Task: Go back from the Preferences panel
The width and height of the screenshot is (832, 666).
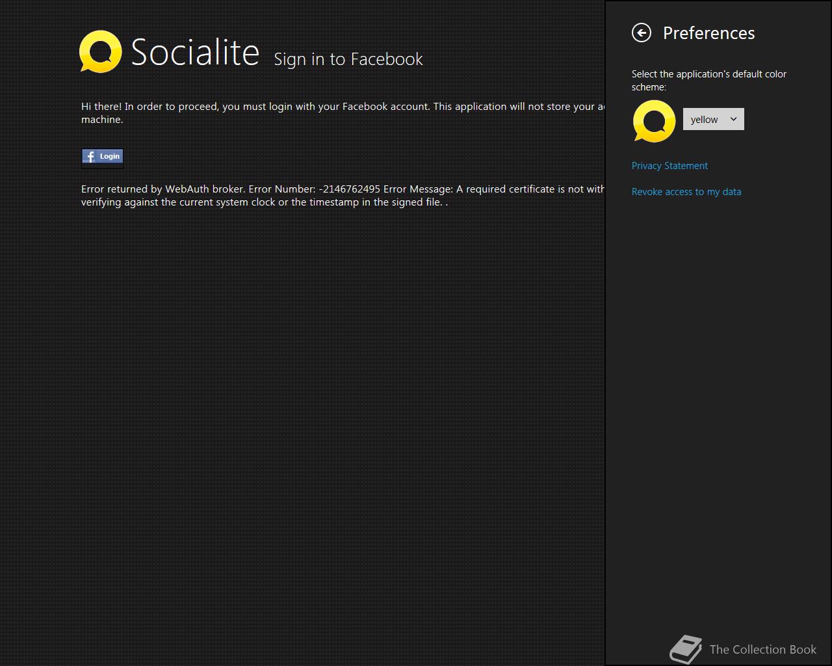Action: coord(642,33)
